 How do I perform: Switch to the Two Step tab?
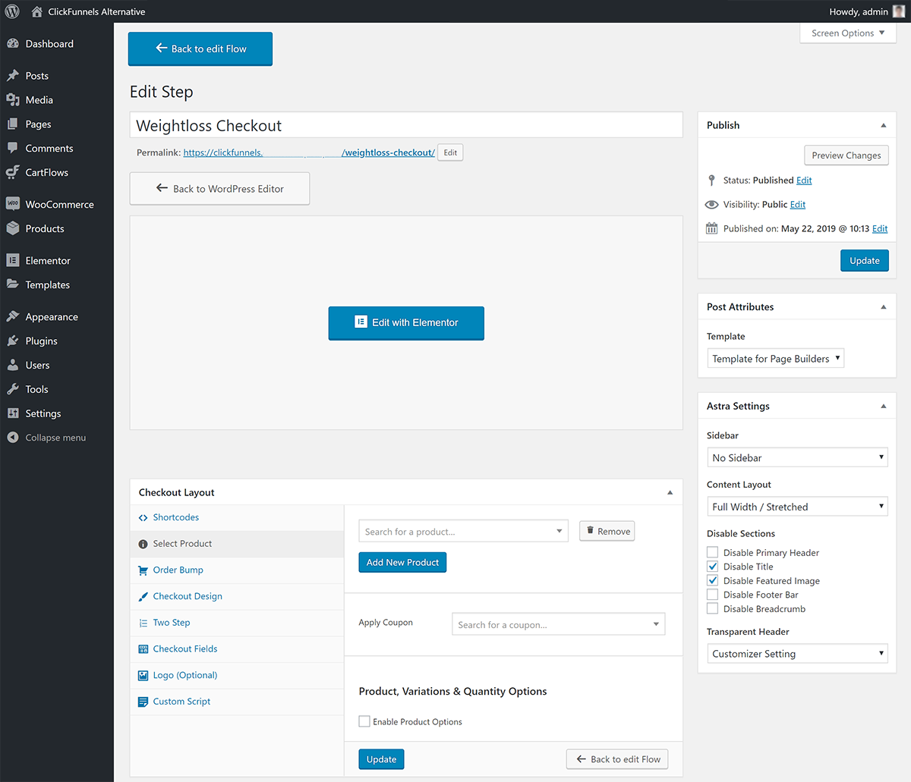(237, 623)
